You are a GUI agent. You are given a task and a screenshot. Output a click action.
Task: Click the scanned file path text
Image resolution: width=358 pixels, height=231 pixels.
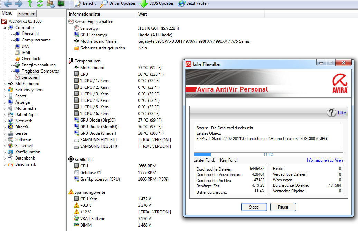pyautogui.click(x=262, y=139)
